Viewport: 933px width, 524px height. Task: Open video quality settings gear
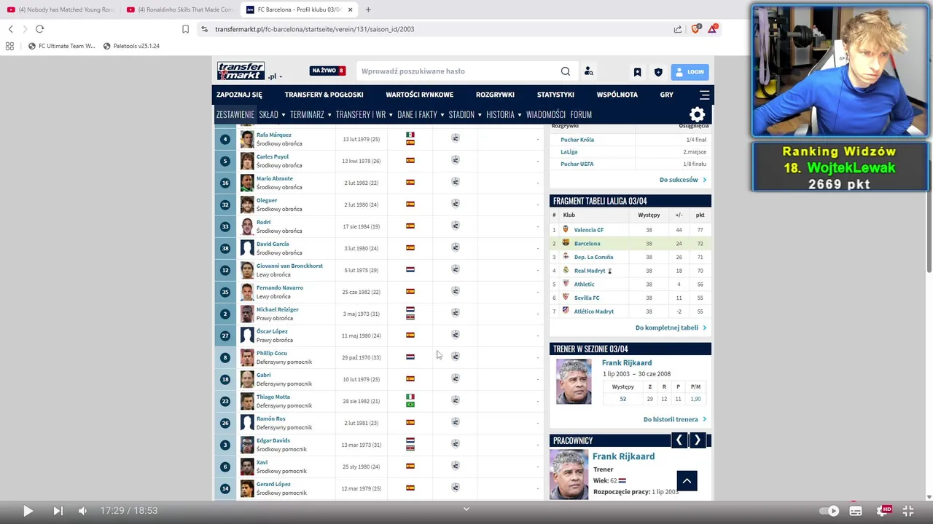click(883, 511)
